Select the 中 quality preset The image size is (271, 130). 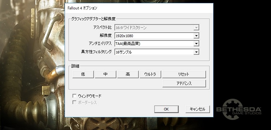(x=105, y=74)
